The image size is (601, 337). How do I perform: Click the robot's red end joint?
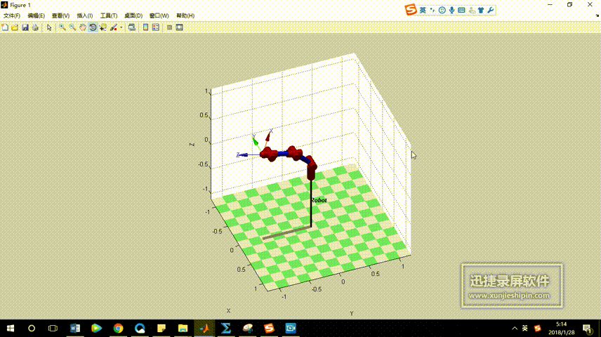[x=269, y=154]
